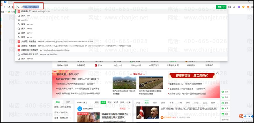Click the scissors screenshot icon in the toolbar

pyautogui.click(x=234, y=7)
